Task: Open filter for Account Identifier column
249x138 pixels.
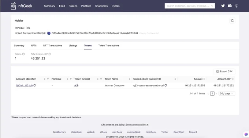Action: tap(48, 79)
